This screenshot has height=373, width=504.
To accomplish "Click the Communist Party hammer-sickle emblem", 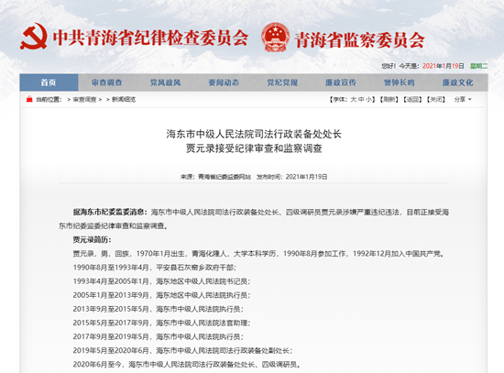I will click(x=34, y=37).
